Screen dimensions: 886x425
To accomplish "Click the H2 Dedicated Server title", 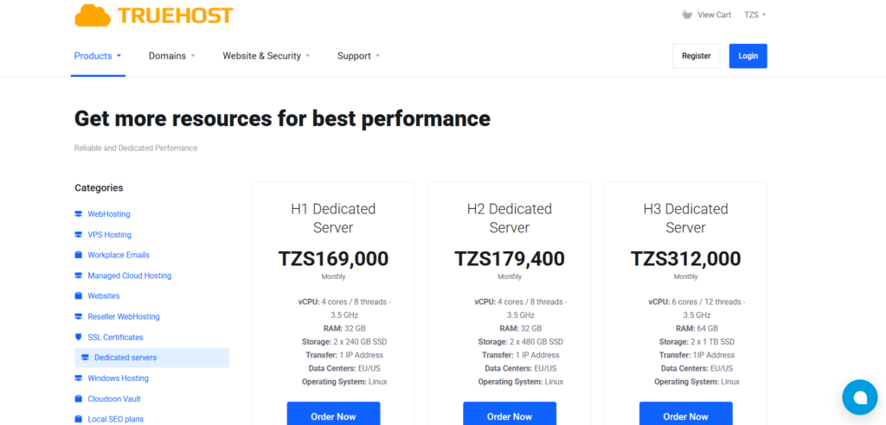I will pyautogui.click(x=510, y=218).
